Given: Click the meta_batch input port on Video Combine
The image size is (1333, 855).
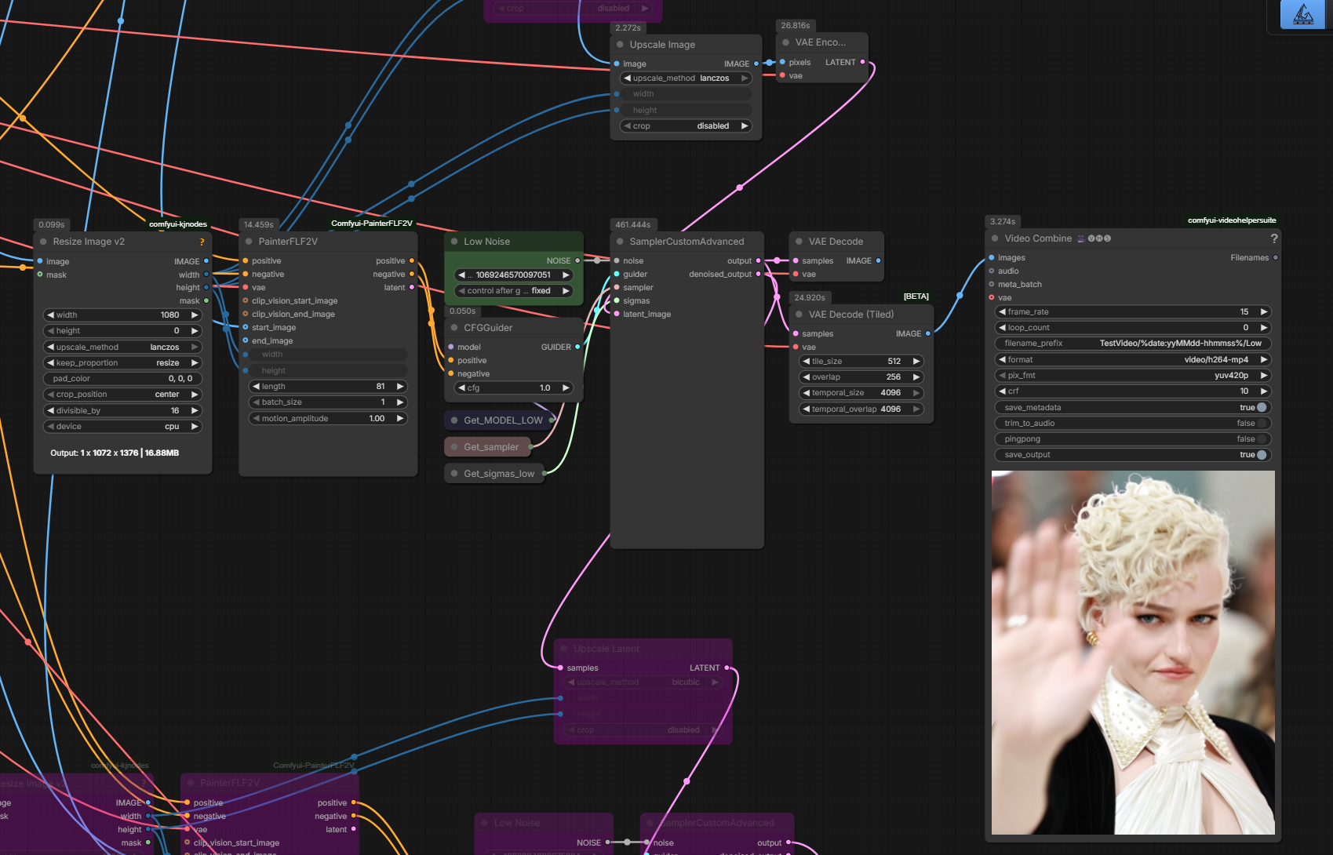Looking at the screenshot, I should (992, 284).
